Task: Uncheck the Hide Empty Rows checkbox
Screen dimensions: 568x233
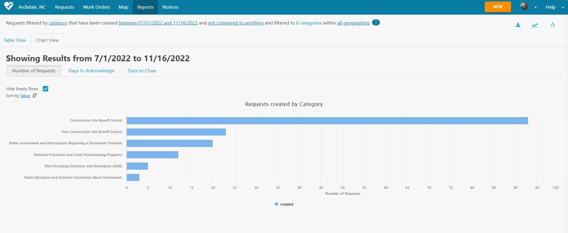Action: [x=46, y=89]
